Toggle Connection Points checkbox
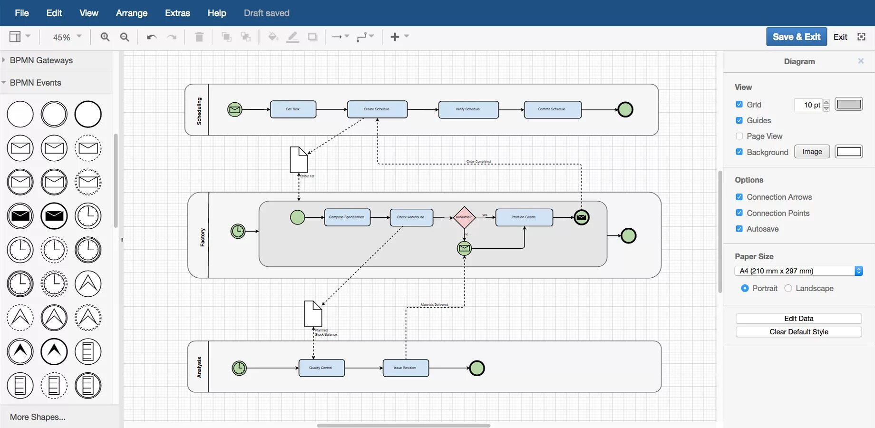The width and height of the screenshot is (875, 428). click(739, 213)
